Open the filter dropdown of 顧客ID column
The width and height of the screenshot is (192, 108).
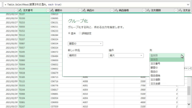point(80,10)
